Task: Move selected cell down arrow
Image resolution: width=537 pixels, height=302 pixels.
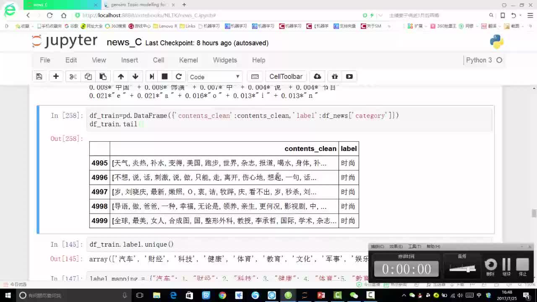Action: [135, 76]
